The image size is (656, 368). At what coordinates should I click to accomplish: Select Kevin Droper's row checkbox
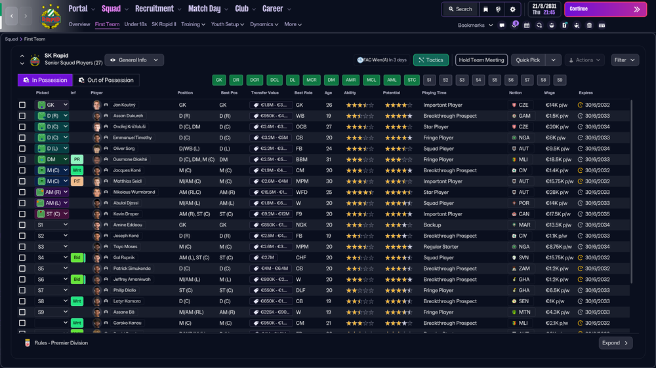22,214
